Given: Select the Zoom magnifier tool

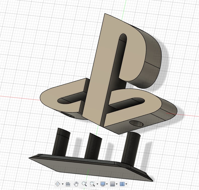Looking at the screenshot, I should 84,184.
